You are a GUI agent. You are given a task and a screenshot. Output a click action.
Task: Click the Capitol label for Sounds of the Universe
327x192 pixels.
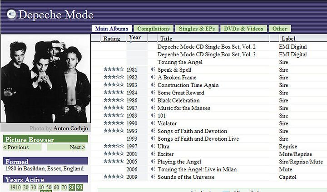[287, 177]
